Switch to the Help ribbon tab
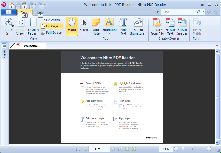Viewport: 221px width, 153px height. pyautogui.click(x=40, y=12)
